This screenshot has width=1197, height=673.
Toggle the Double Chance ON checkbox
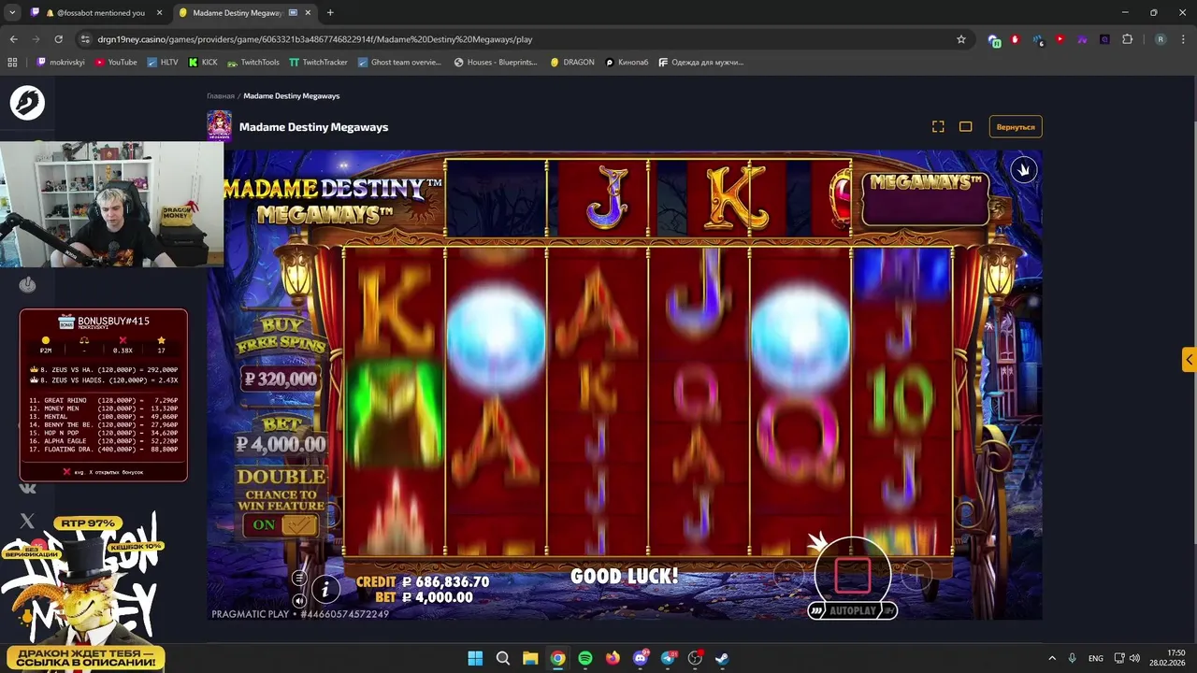click(x=299, y=525)
